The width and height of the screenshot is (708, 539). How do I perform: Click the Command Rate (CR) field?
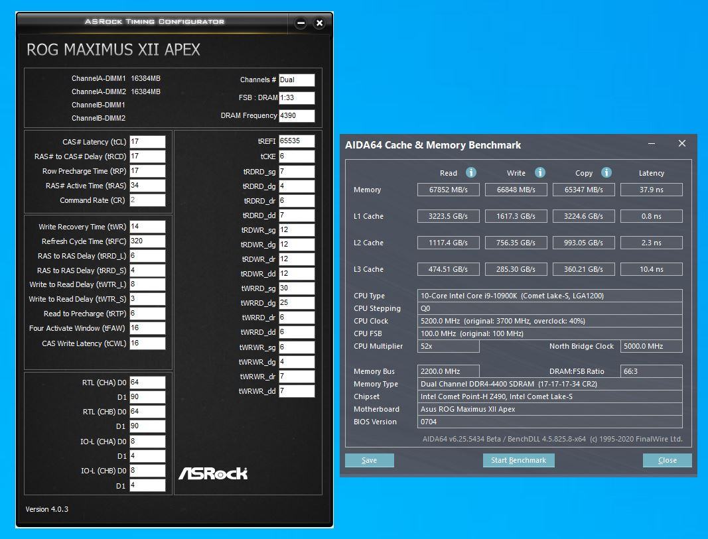(148, 200)
